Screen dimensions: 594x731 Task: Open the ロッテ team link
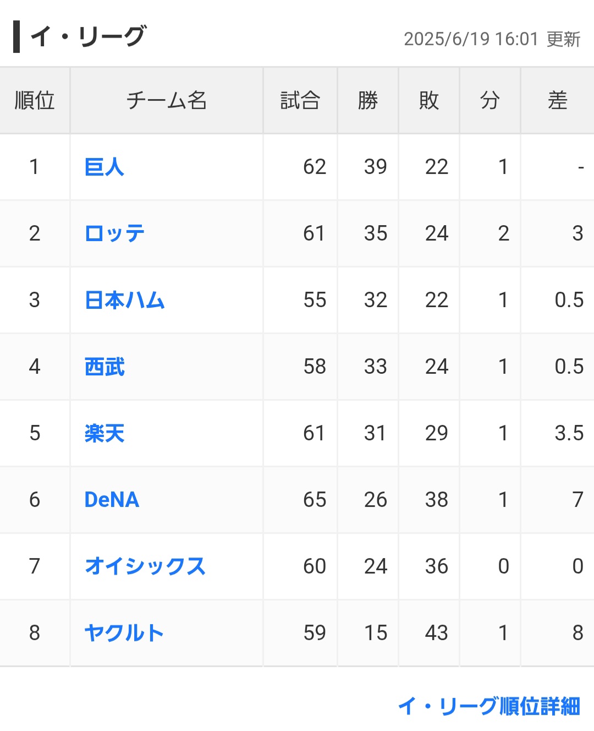pos(115,233)
